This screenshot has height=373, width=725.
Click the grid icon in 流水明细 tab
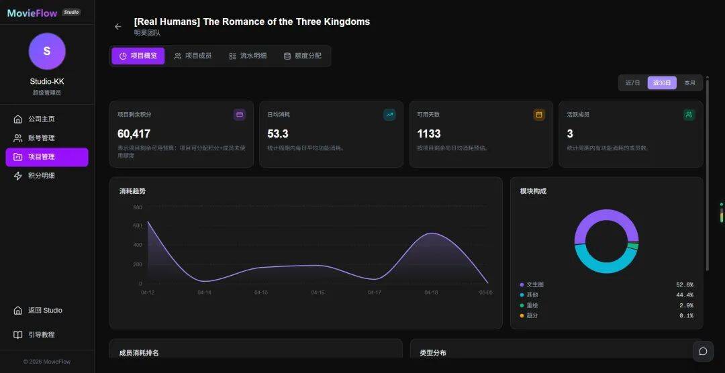pyautogui.click(x=232, y=56)
